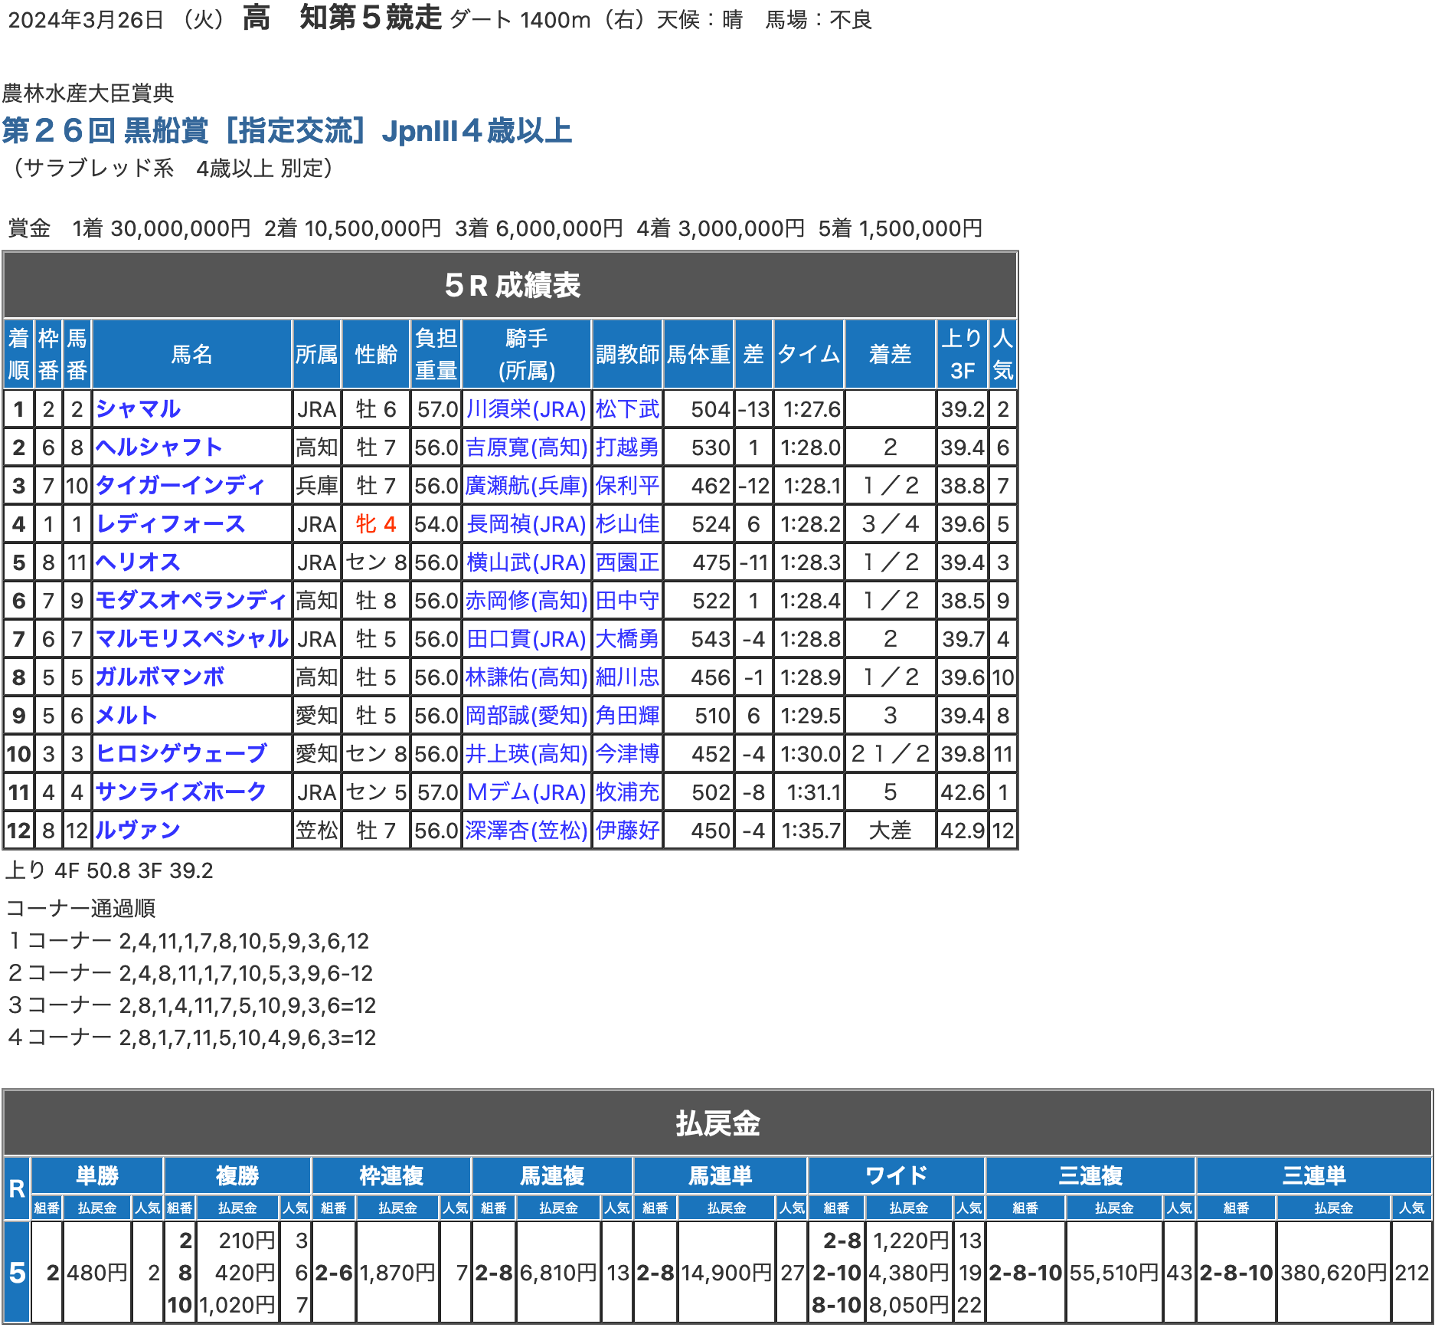The width and height of the screenshot is (1435, 1334).
Task: Click 大差 margin cell
Action: [x=890, y=831]
